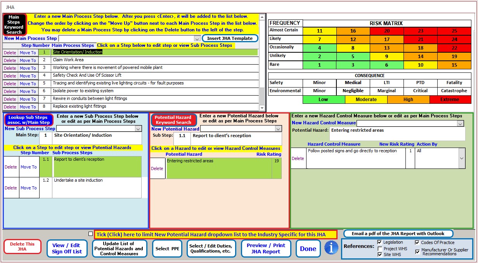Viewport: 478px width, 263px height.
Task: Toggle the Codes Of Practice checkbox
Action: 417,242
